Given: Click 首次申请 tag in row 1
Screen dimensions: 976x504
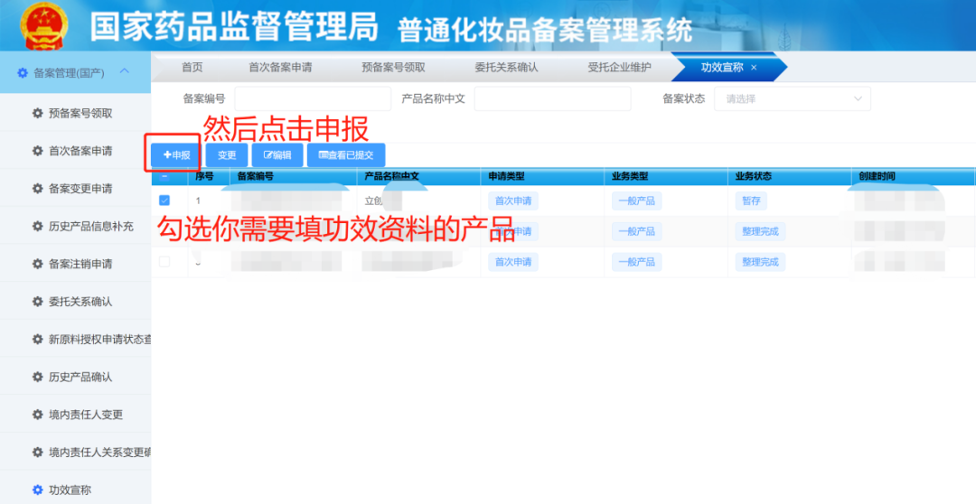Looking at the screenshot, I should [x=513, y=201].
